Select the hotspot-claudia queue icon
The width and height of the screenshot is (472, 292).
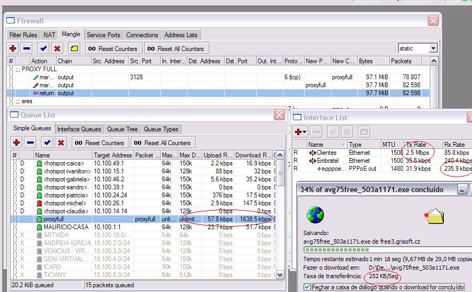(39, 211)
